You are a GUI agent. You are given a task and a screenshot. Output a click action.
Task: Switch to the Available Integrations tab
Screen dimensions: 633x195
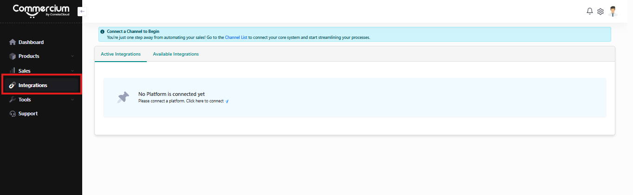click(x=176, y=54)
